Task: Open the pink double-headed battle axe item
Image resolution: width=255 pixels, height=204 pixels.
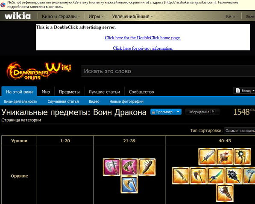Action: pyautogui.click(x=111, y=167)
